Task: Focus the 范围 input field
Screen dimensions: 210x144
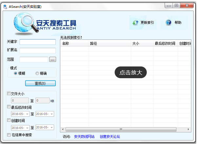Action: point(34,59)
